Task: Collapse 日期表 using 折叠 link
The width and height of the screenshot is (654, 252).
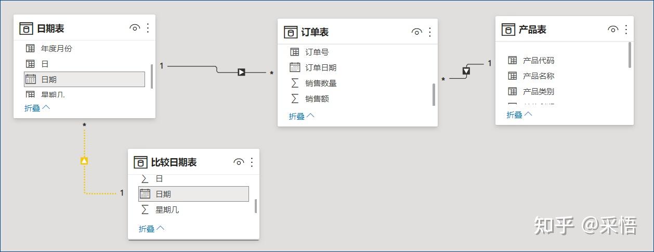Action: point(37,108)
